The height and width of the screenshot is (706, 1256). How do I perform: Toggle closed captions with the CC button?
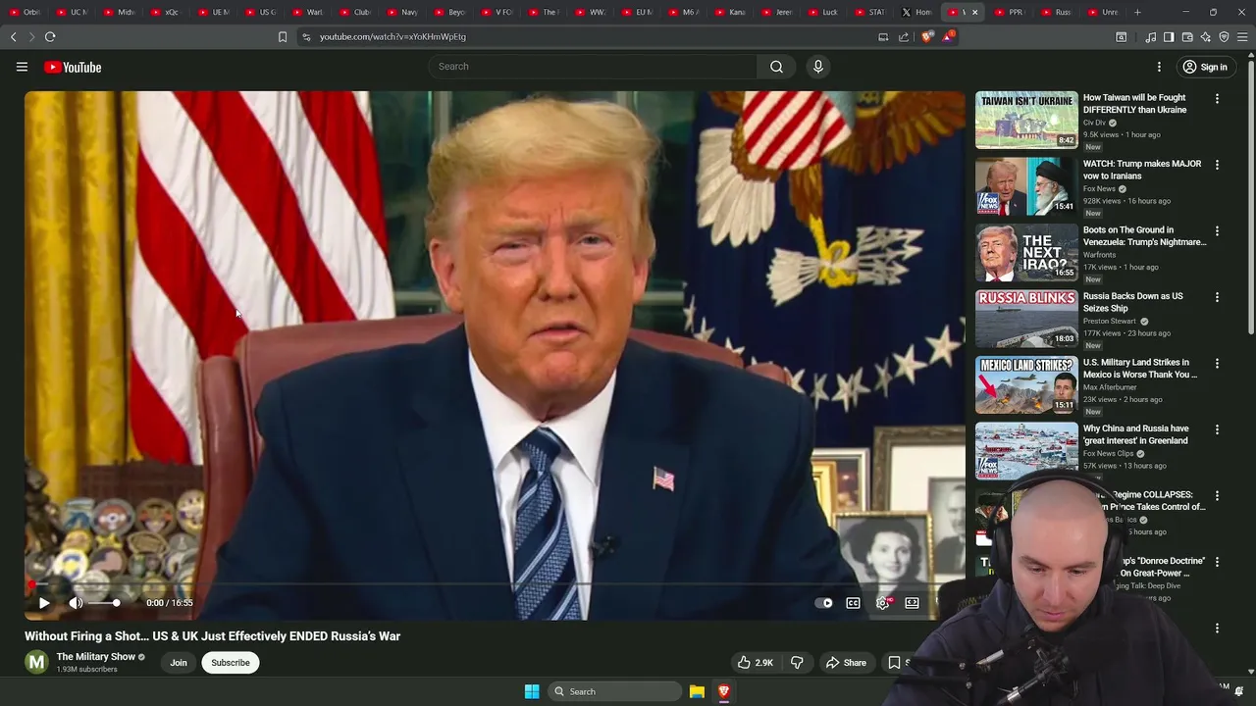tap(853, 603)
